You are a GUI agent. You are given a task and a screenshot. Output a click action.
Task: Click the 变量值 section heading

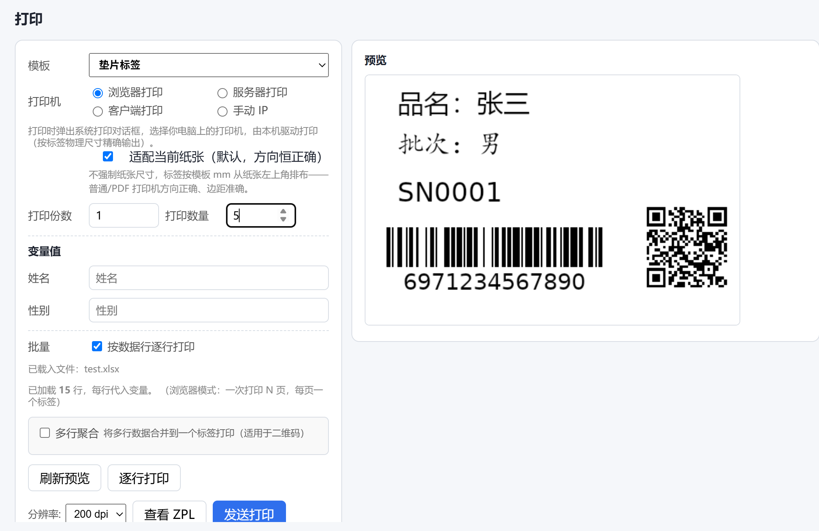tap(44, 251)
